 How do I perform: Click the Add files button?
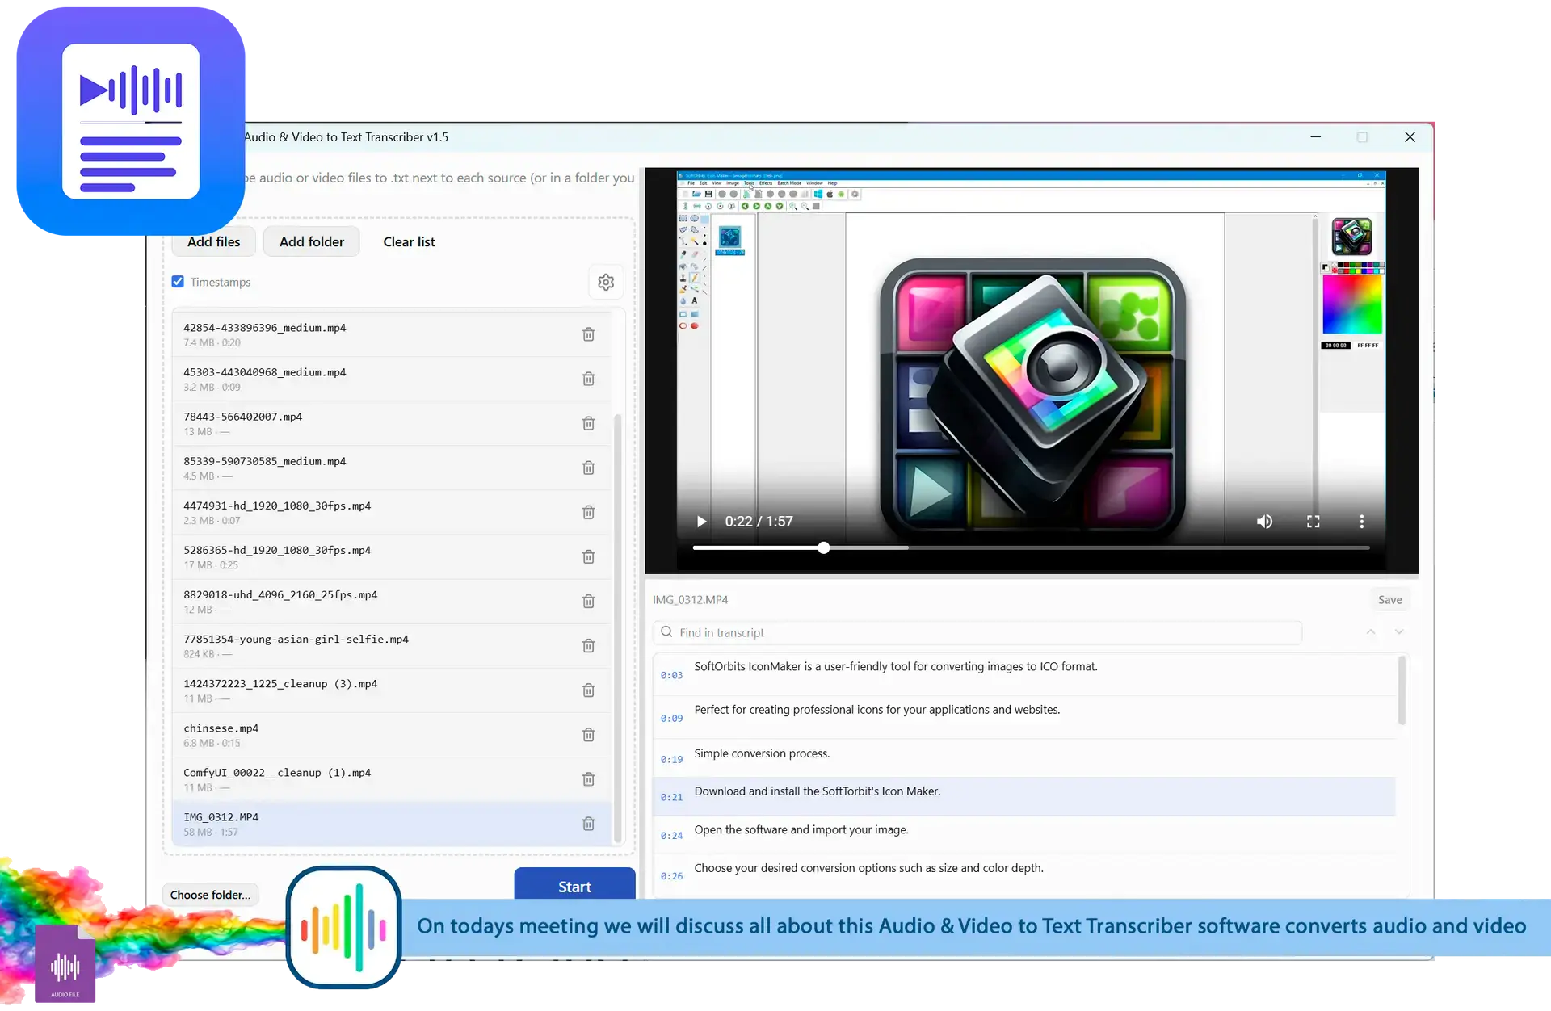pyautogui.click(x=214, y=241)
